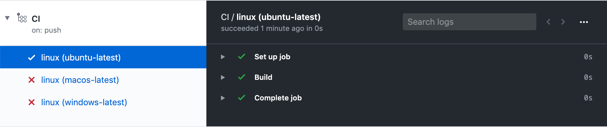Expand the Complete job step

tap(407, 98)
